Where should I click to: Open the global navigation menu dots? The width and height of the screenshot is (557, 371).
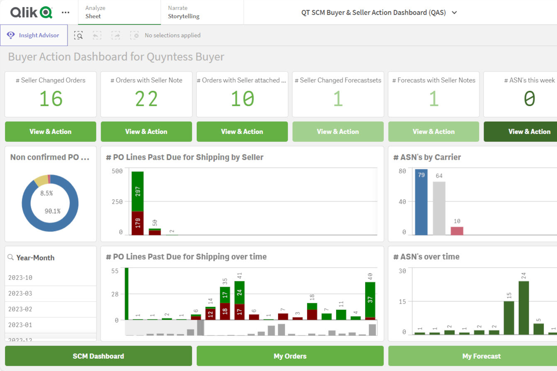66,12
